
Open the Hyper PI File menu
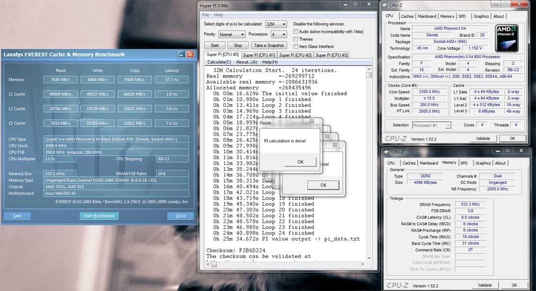point(206,15)
